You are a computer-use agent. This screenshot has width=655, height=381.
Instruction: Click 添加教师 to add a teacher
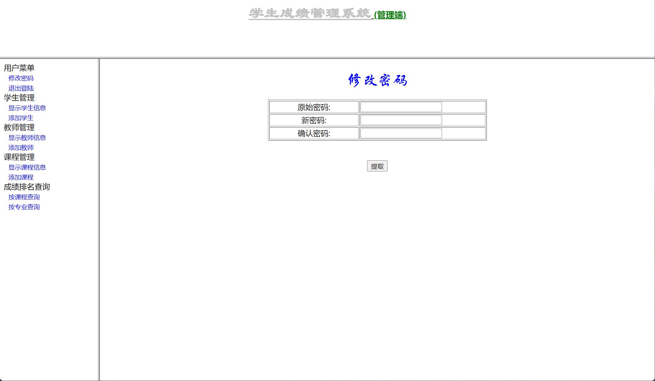(x=21, y=148)
